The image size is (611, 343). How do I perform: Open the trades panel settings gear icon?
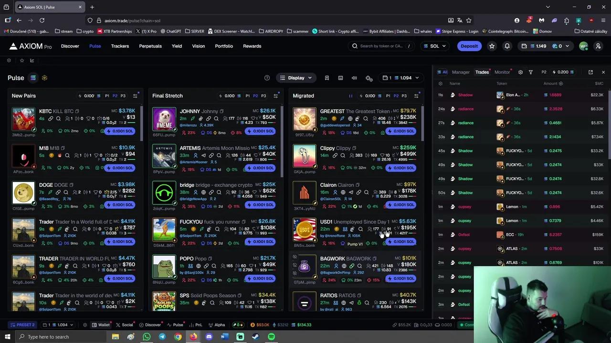[x=520, y=72]
